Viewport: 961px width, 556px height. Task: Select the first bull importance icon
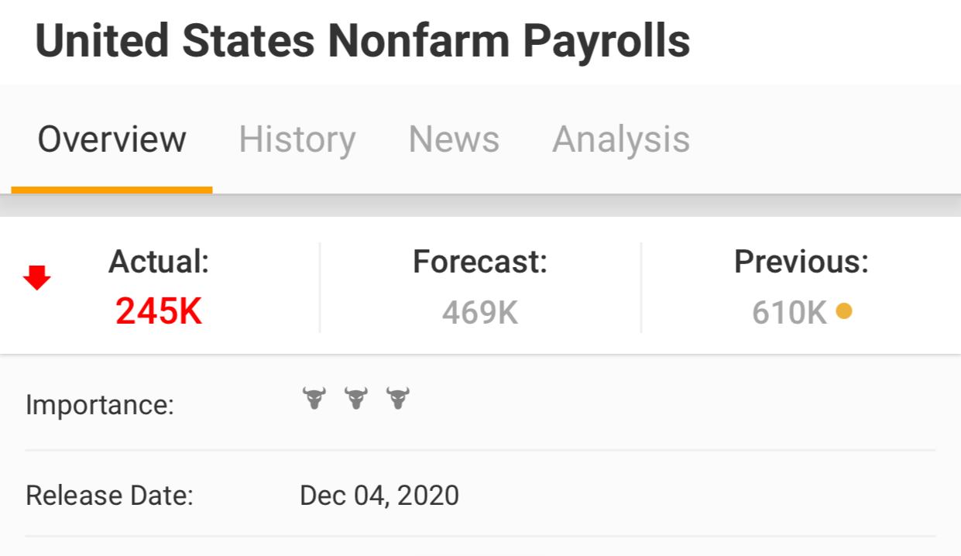[314, 399]
